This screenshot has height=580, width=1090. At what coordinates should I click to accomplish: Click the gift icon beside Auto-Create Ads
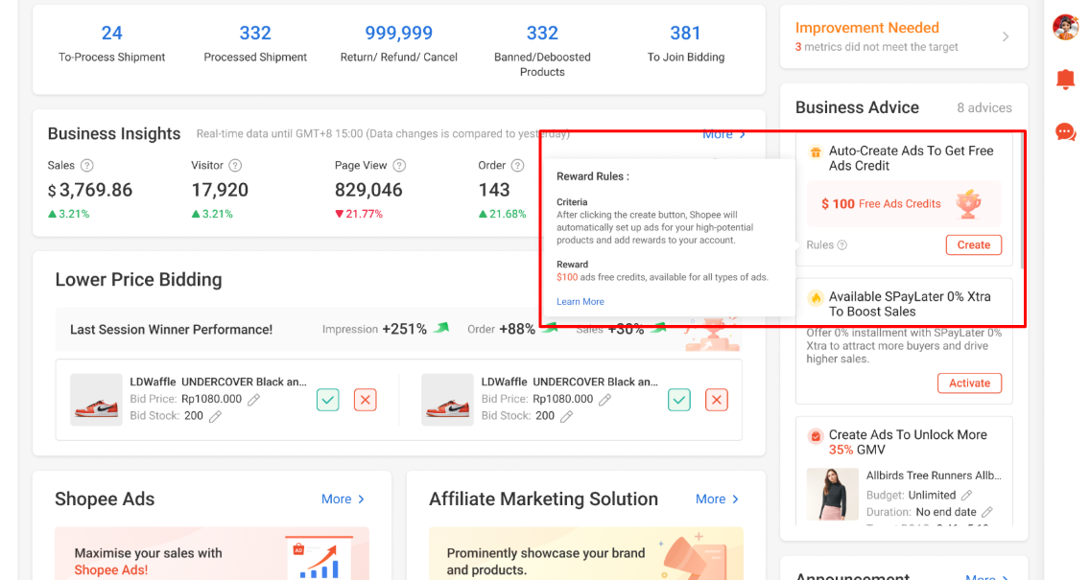click(816, 151)
